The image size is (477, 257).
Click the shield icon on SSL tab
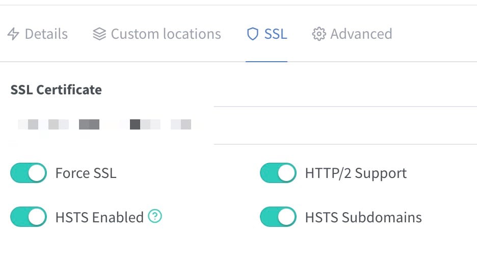point(252,34)
